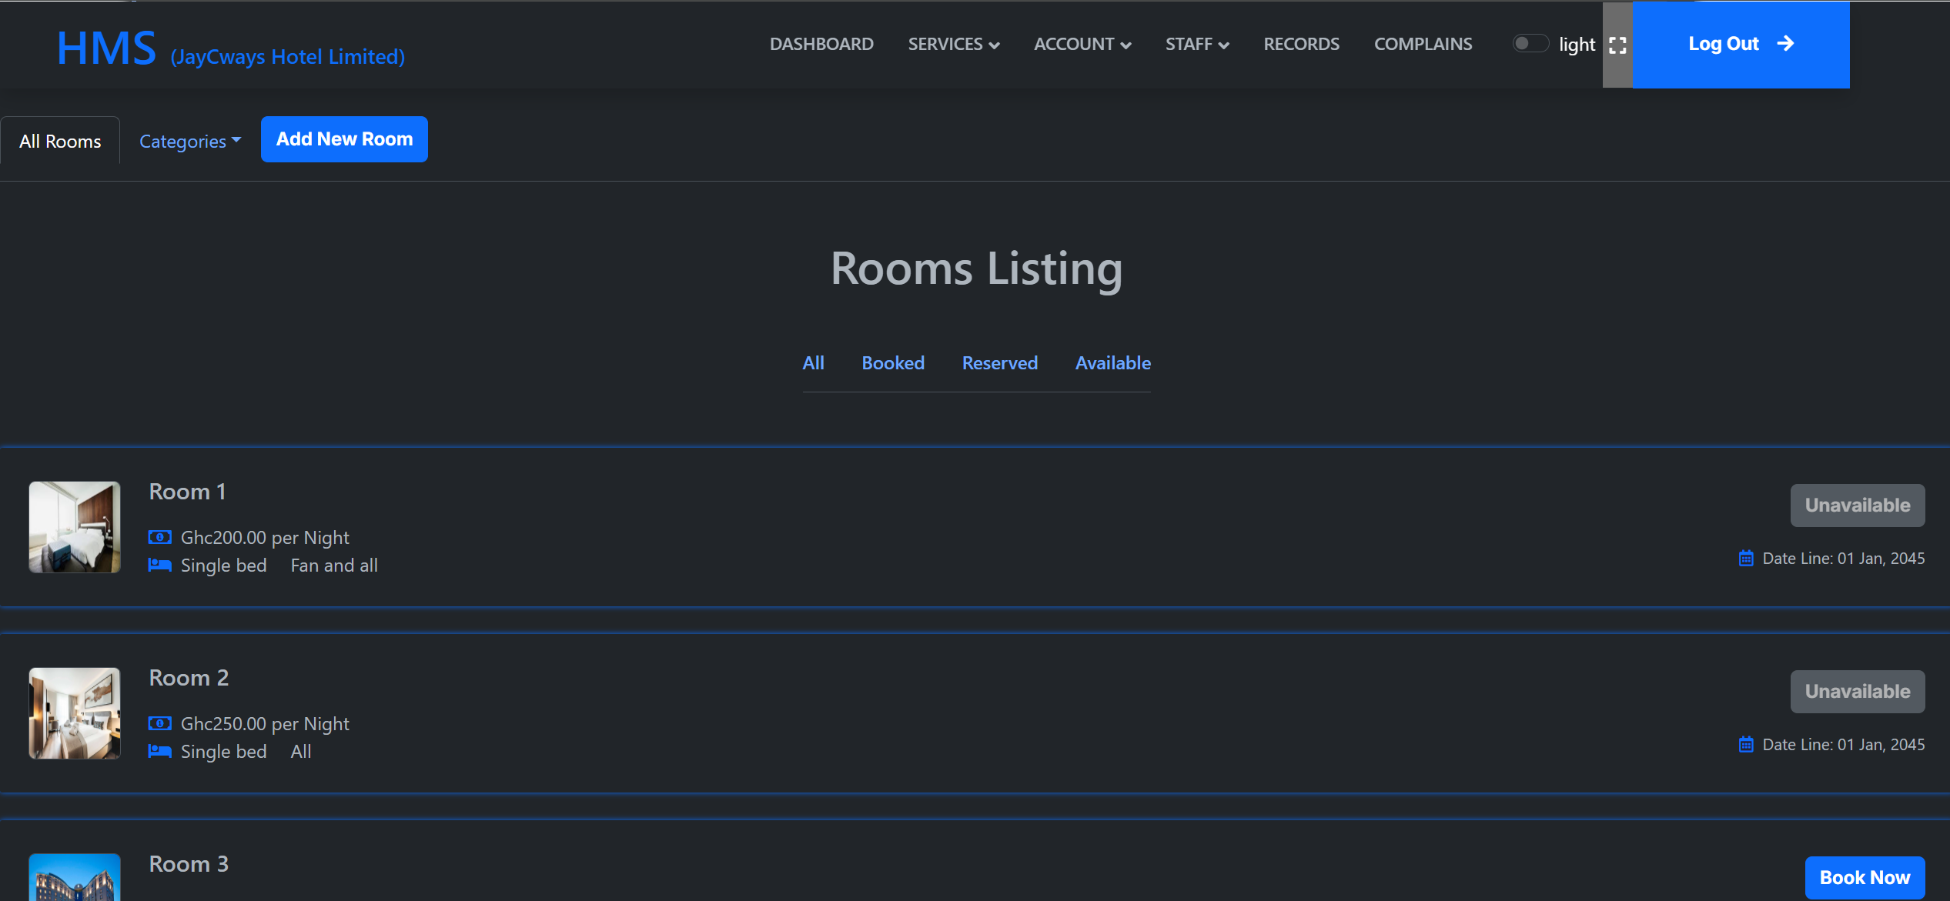Open the Categories dropdown

(189, 141)
